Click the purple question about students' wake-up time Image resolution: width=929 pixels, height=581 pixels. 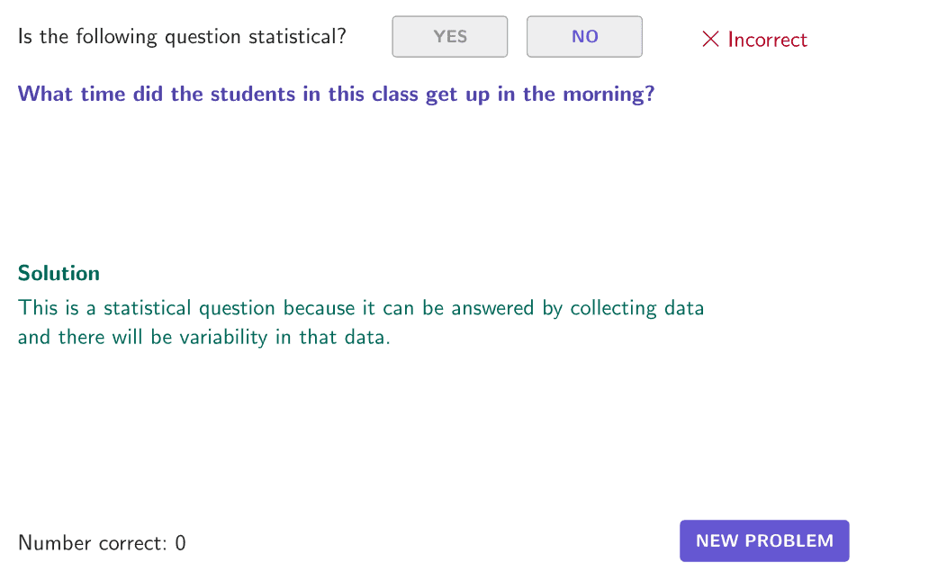click(x=336, y=94)
